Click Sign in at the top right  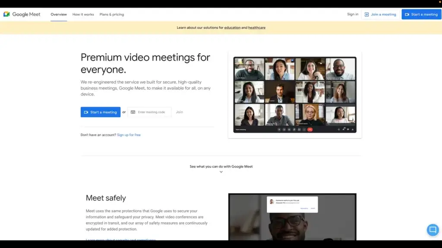[353, 14]
